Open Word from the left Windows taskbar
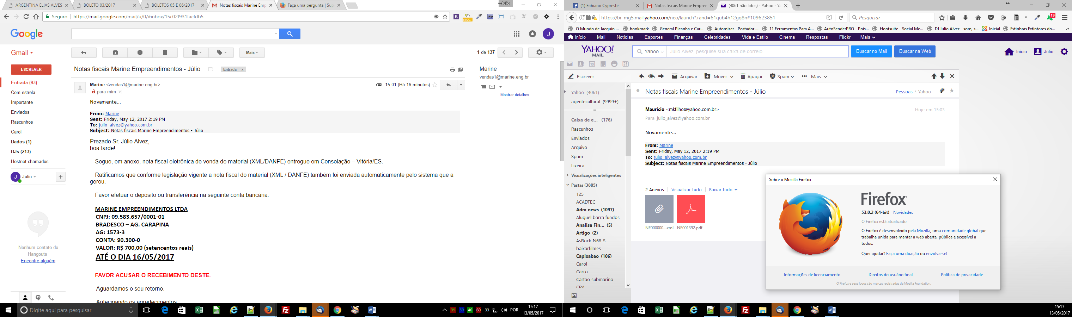1072x317 pixels. [372, 310]
